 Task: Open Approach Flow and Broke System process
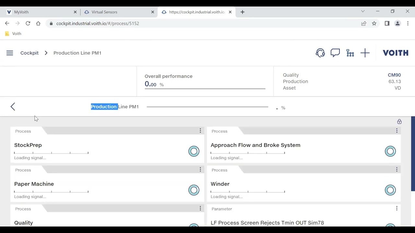(x=304, y=145)
